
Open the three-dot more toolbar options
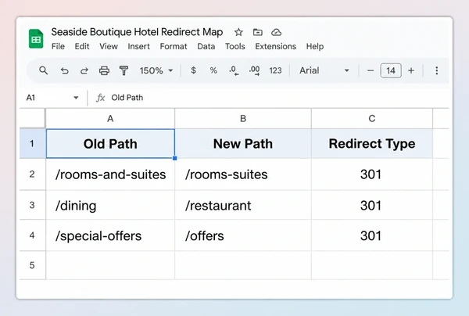pos(437,70)
